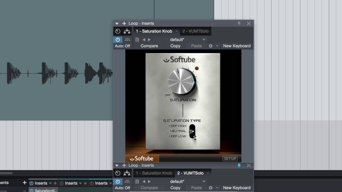Add insert with plus in upper Loop Inserts window
The height and width of the screenshot is (192, 342).
124,23
